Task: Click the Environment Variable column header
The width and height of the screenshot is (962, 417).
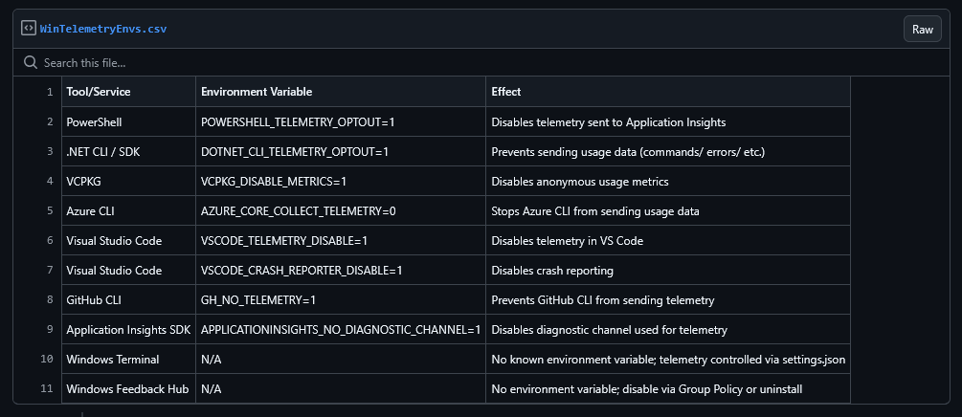Action: pos(257,92)
